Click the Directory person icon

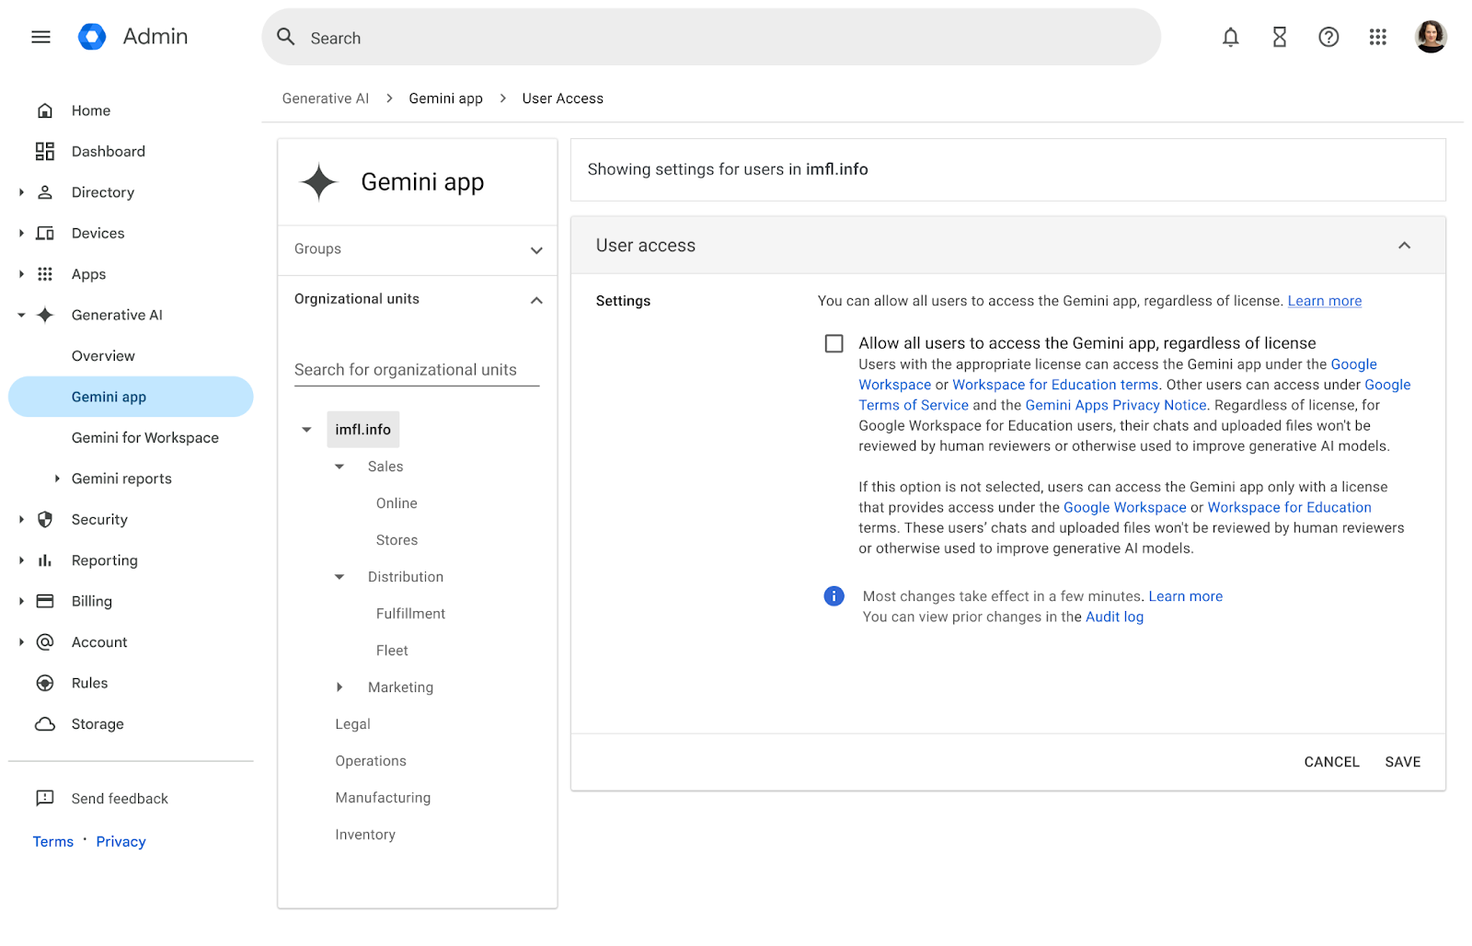[x=44, y=192]
